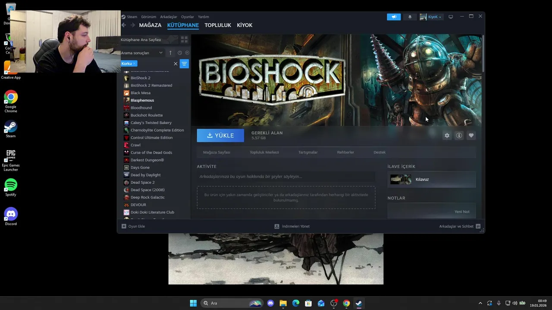The image size is (552, 310).
Task: Click the Oyun Ekle plus icon
Action: tap(124, 226)
